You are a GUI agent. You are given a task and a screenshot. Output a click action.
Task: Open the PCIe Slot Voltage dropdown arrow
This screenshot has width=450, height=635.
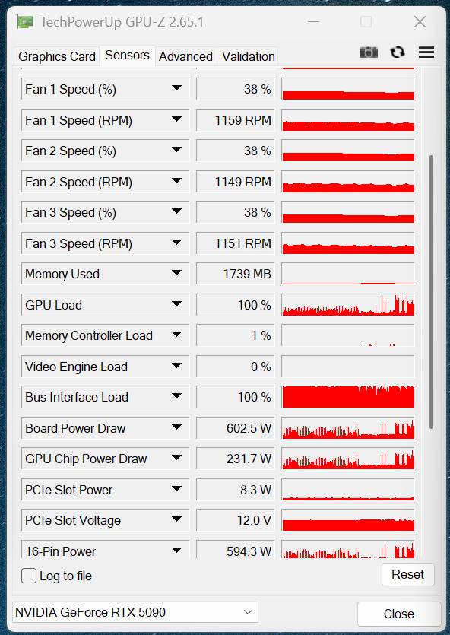176,519
